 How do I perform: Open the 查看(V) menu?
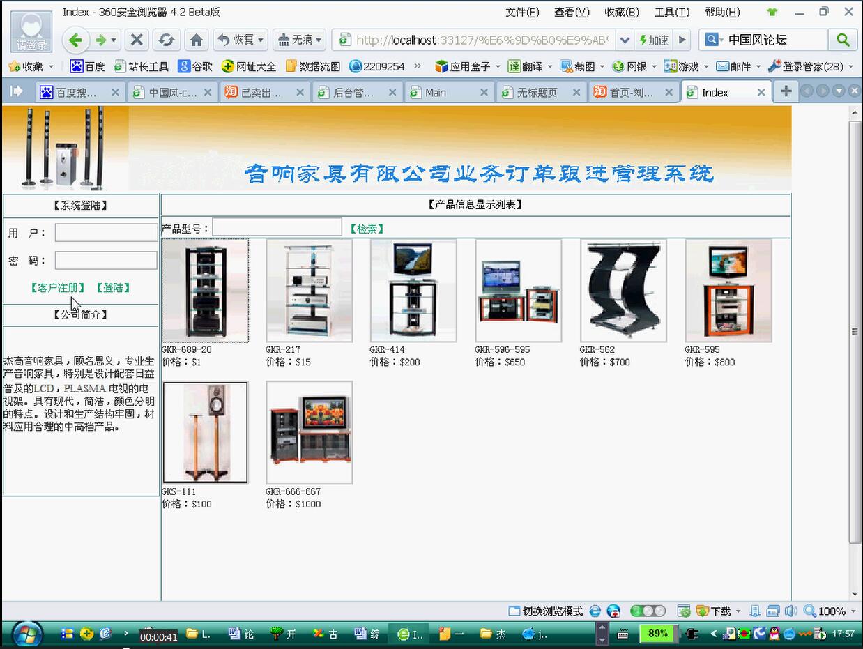pos(572,12)
